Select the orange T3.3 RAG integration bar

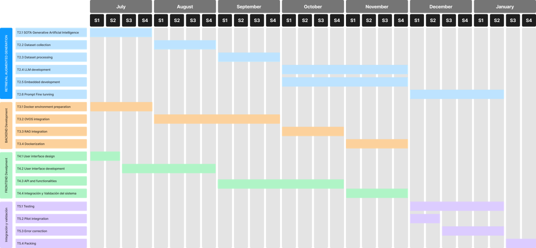pos(313,132)
